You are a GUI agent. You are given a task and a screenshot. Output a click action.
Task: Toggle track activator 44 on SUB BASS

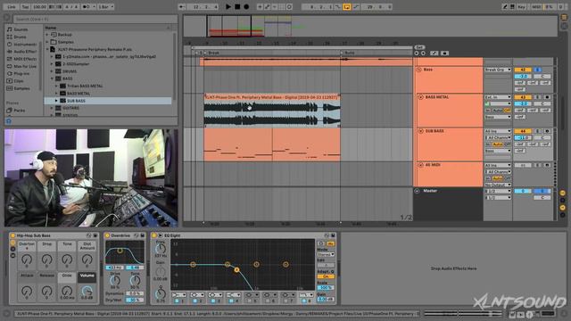pos(523,131)
